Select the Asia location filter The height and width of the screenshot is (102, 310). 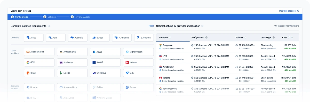[x=56, y=38]
